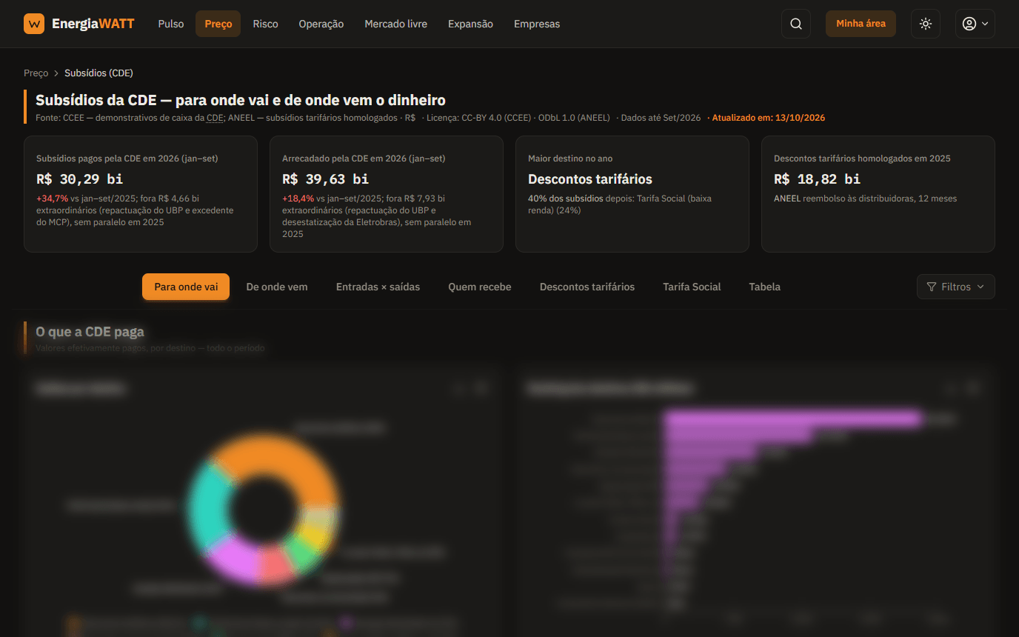Click the Subsídios (CDE) breadcrumb
Image resolution: width=1019 pixels, height=637 pixels.
(98, 73)
